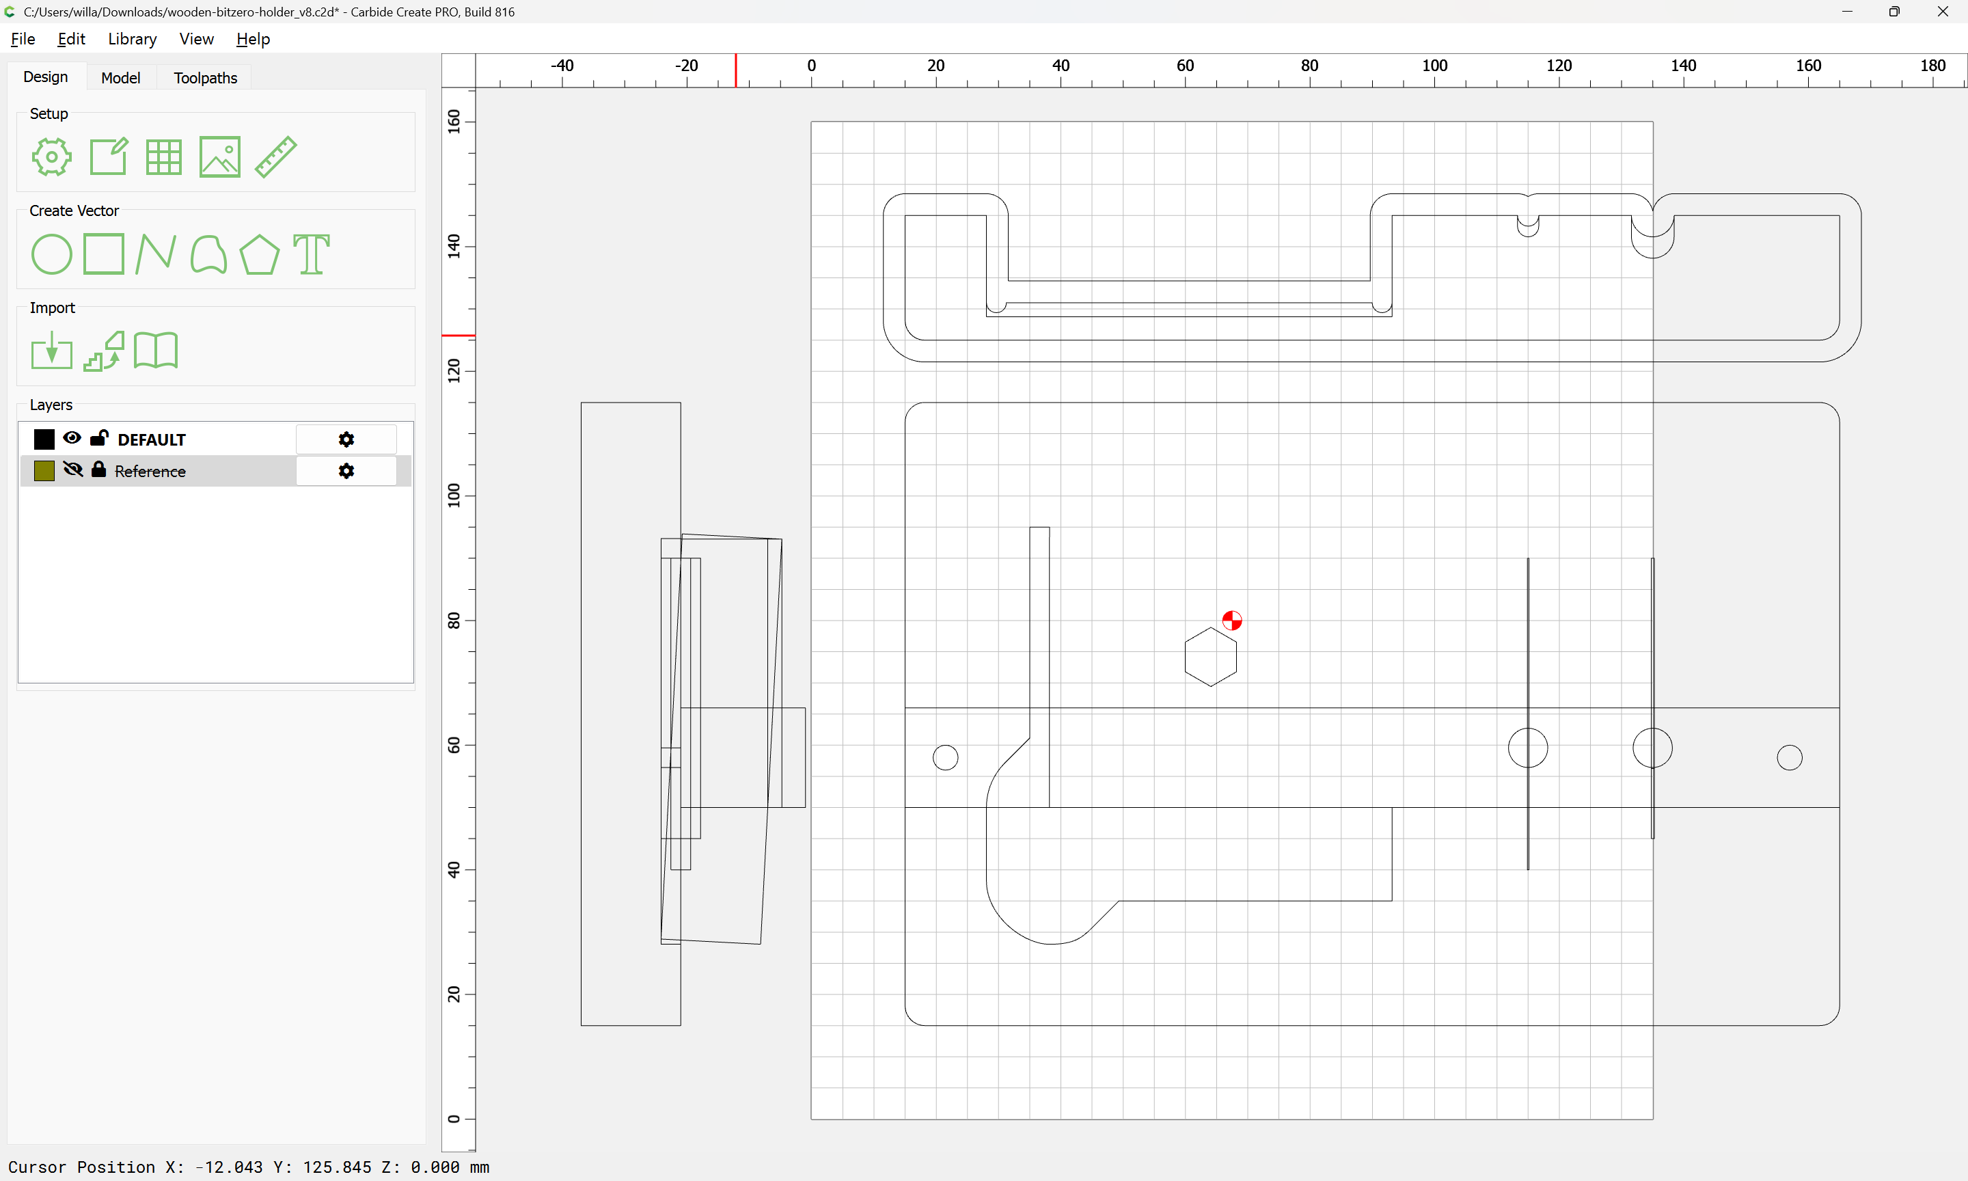
Task: Select the Circle vector tool
Action: click(52, 255)
